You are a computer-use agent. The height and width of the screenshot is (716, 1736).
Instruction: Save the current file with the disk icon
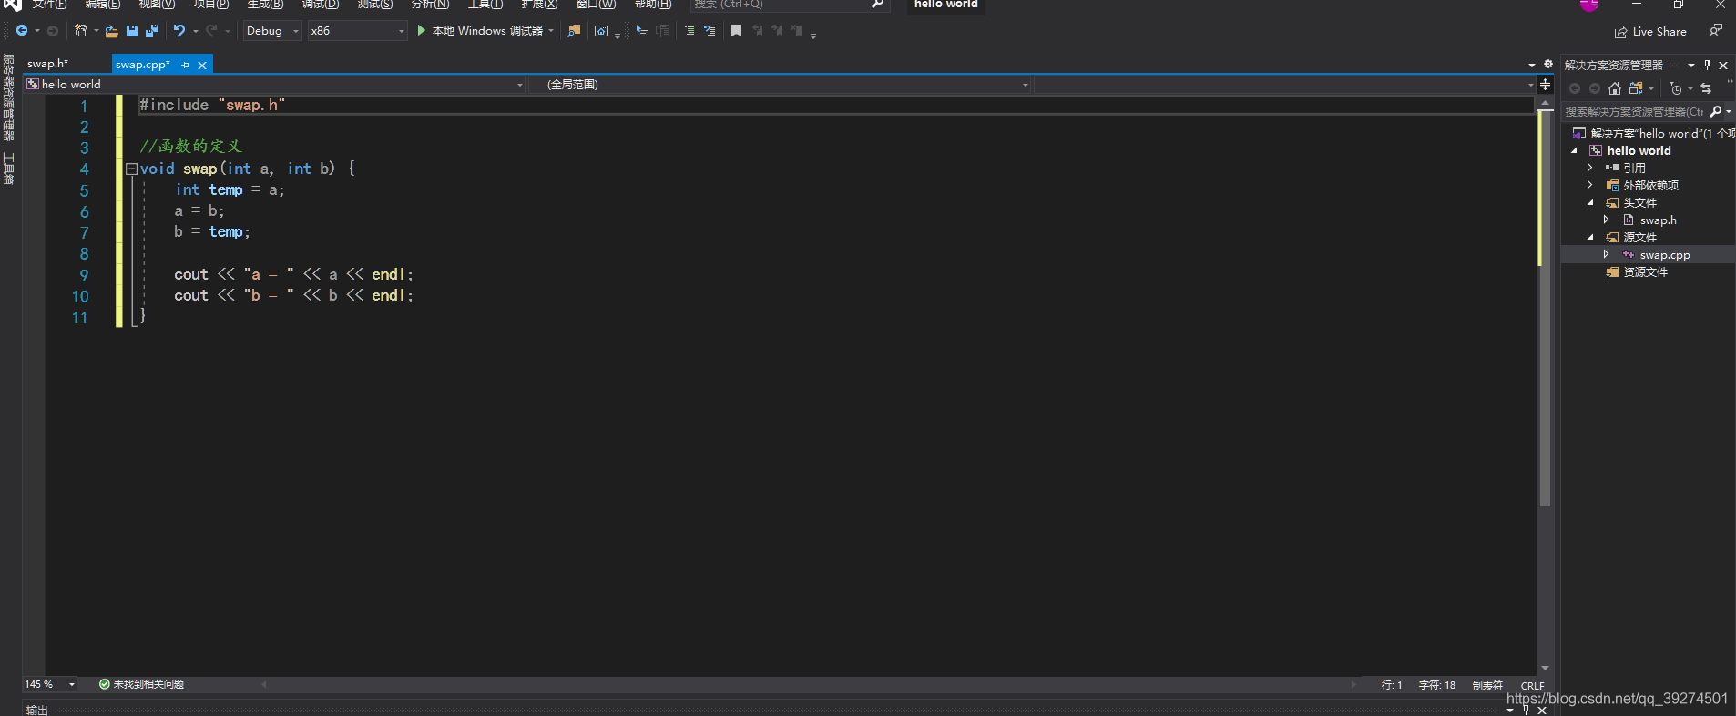tap(132, 31)
